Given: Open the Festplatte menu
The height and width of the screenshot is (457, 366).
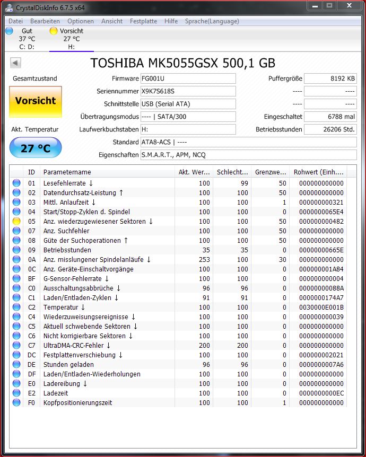Looking at the screenshot, I should 143,21.
